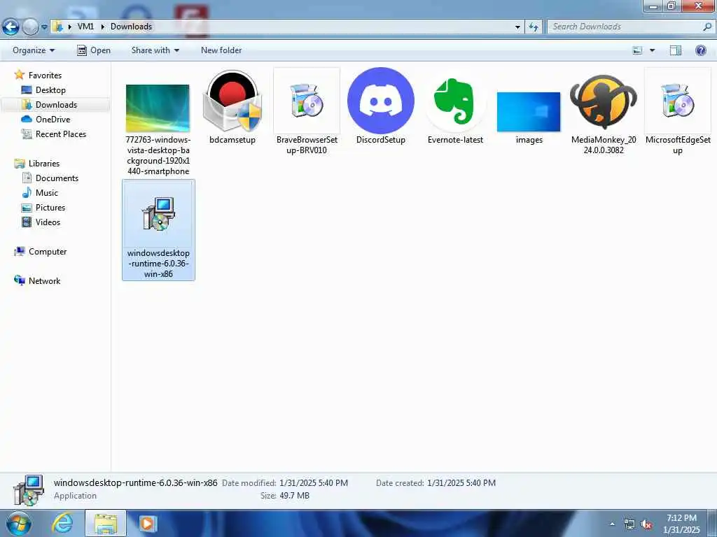This screenshot has width=717, height=537.
Task: Click the Open toolbar button
Action: click(x=94, y=50)
